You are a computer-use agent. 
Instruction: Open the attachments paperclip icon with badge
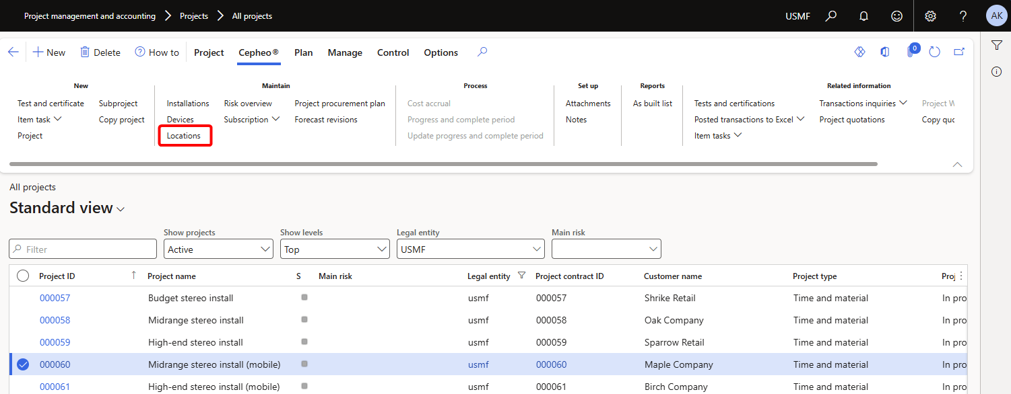tap(911, 52)
